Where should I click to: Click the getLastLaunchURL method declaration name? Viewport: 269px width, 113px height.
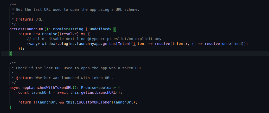pyautogui.click(x=27, y=29)
